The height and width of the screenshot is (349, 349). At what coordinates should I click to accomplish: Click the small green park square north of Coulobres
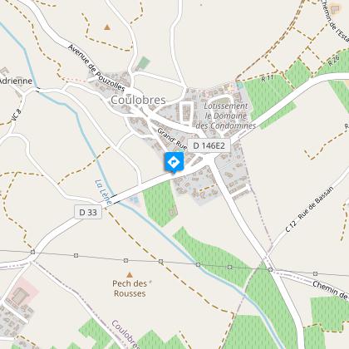[x=144, y=63]
